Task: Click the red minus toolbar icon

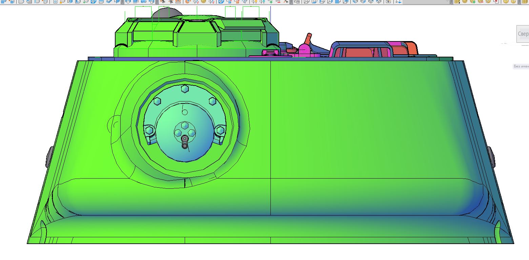Action: pos(278,2)
